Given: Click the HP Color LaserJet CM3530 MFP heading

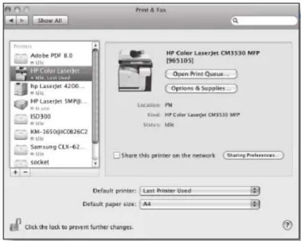Looking at the screenshot, I should point(213,57).
